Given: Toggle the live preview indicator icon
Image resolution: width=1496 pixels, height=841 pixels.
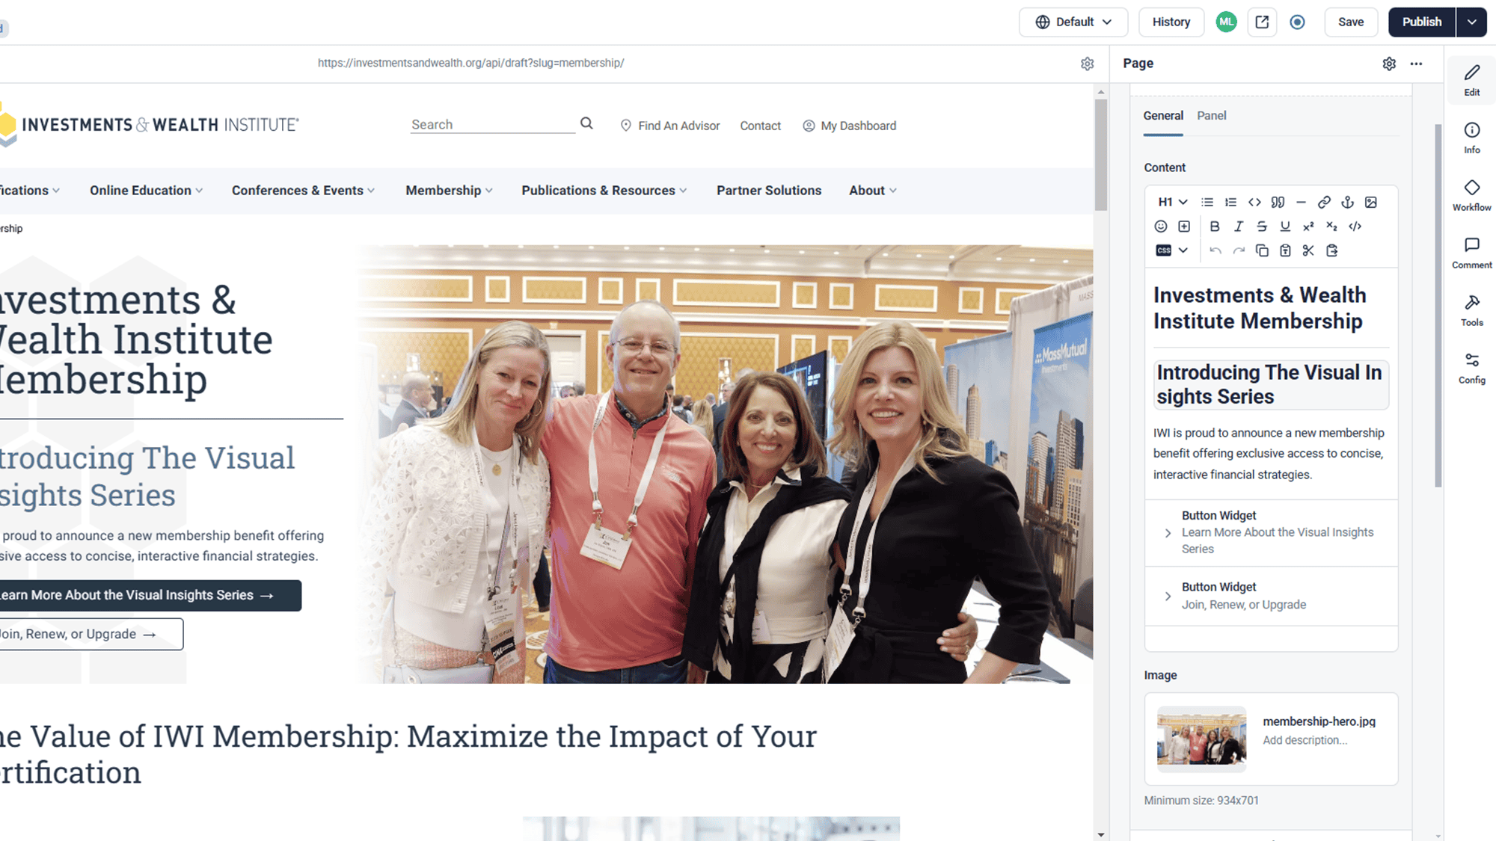Looking at the screenshot, I should point(1298,22).
